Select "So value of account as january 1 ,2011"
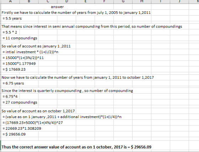Screen dimensions: 199x152 (36, 46)
